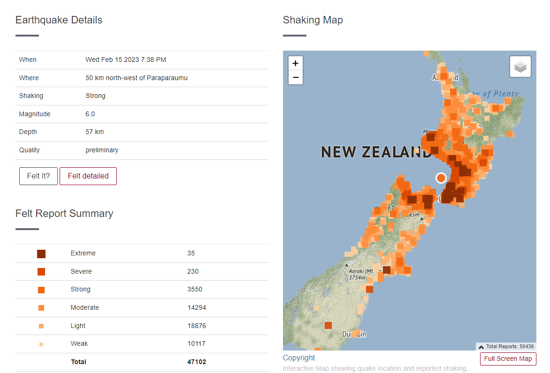
Task: Click the Extreme dark brown swatch
Action: [41, 254]
